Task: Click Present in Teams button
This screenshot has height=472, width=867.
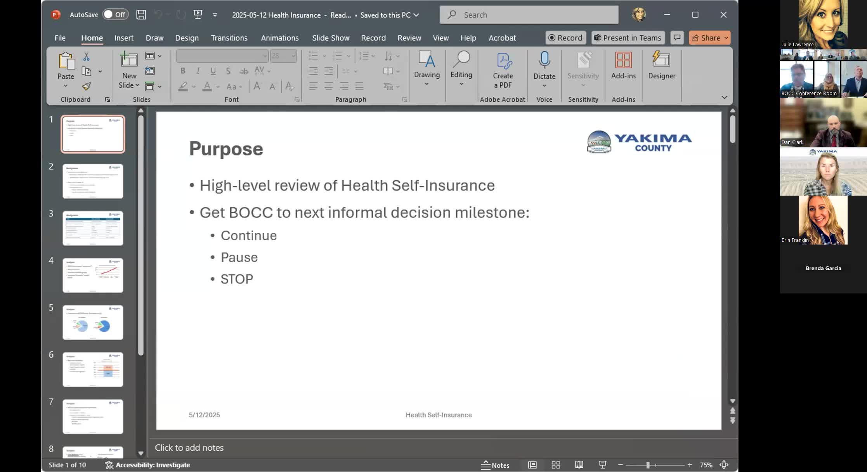Action: (x=628, y=38)
